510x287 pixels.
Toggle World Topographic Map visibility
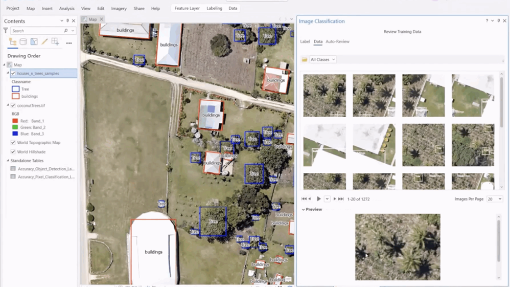13,142
